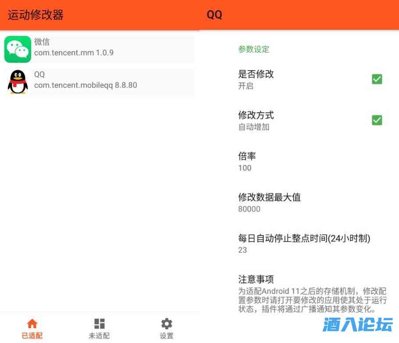Tap the home icon in bottom bar

tap(32, 324)
